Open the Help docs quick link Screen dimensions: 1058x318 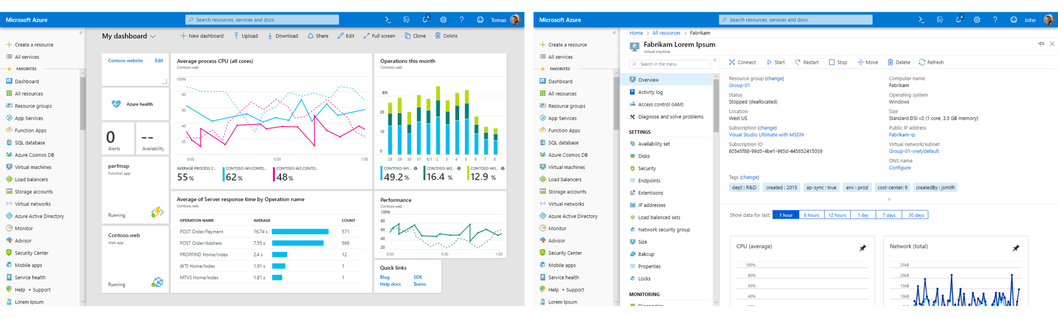(x=390, y=284)
